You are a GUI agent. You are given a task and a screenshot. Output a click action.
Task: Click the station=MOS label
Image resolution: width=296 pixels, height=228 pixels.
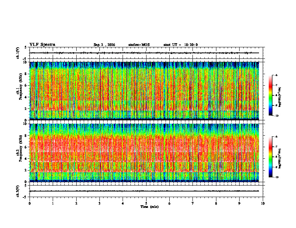click(139, 45)
